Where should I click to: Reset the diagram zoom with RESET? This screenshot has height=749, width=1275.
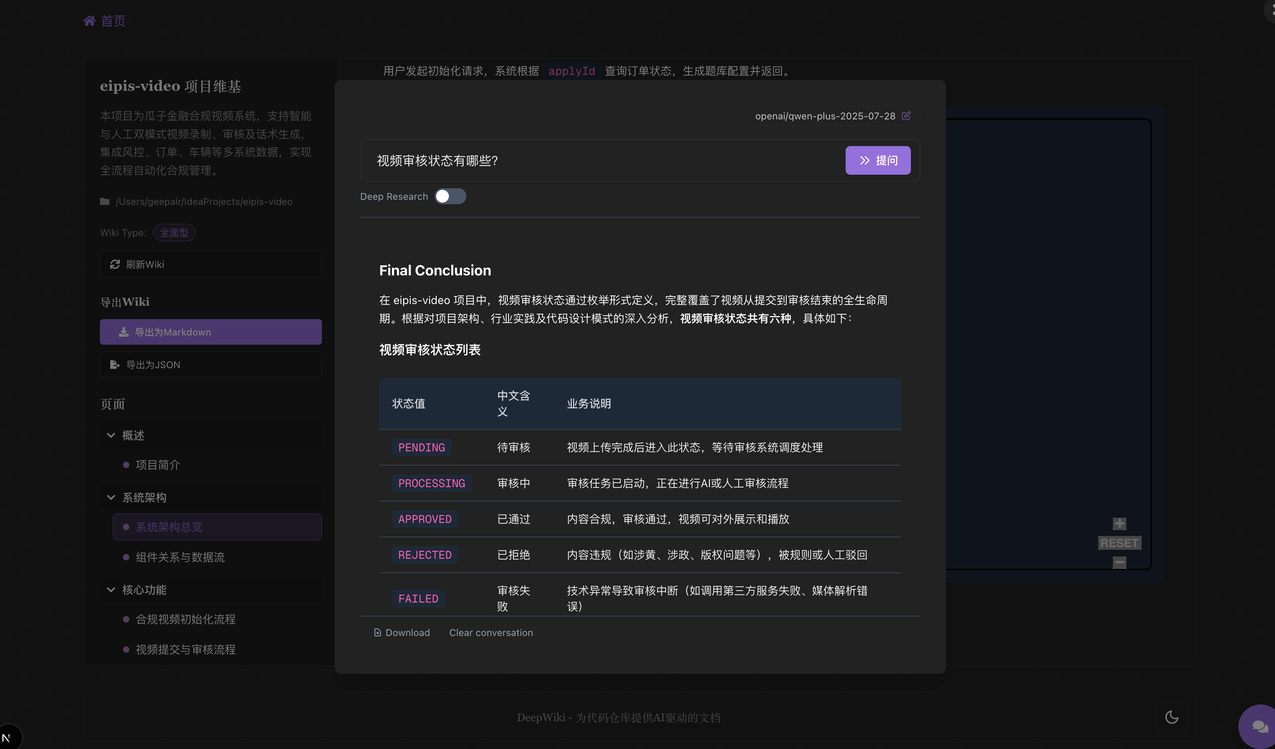tap(1119, 543)
